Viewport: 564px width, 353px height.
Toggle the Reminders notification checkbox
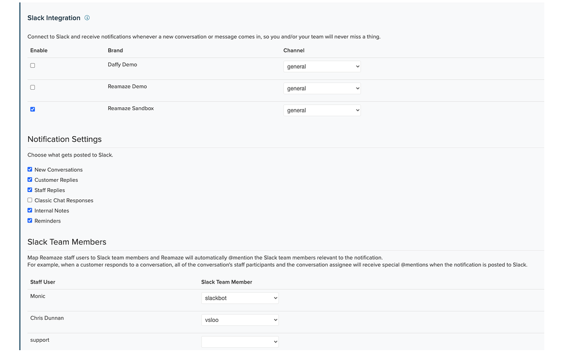pyautogui.click(x=30, y=220)
